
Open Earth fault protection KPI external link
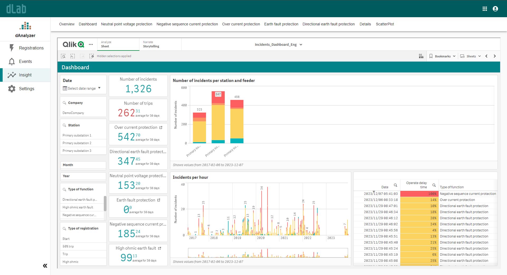tap(159, 200)
